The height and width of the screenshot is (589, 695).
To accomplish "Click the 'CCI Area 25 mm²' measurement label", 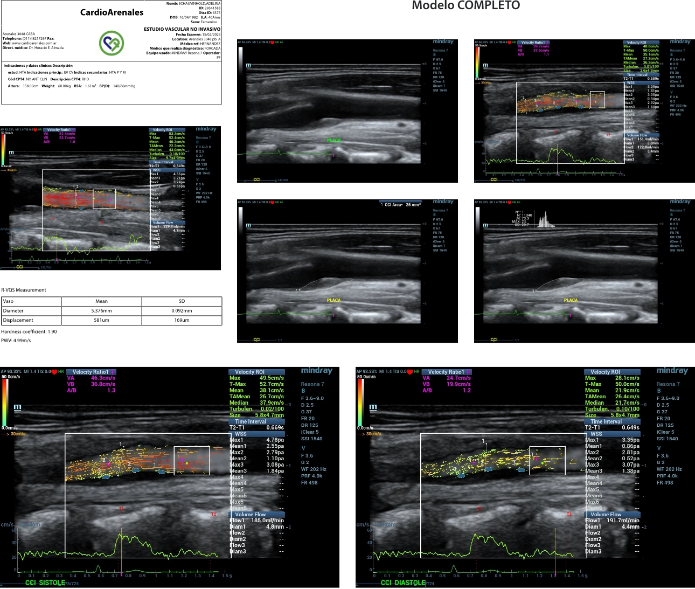I will click(x=402, y=205).
